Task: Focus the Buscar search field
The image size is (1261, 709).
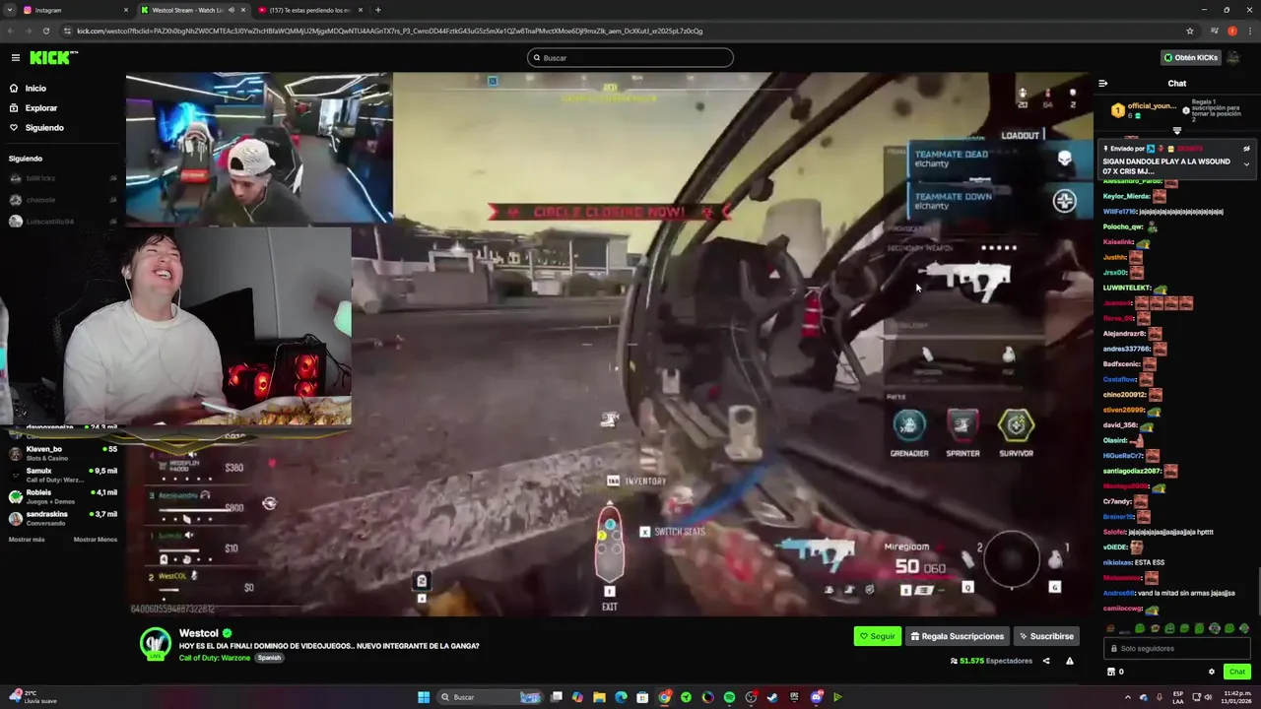Action: tap(630, 58)
